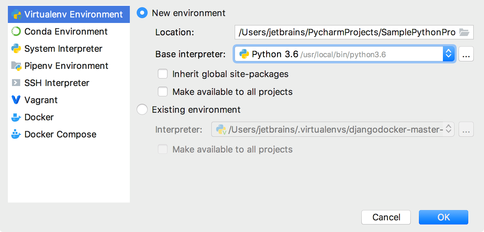Cancel the interpreter dialog
Image resolution: width=484 pixels, height=232 pixels.
(x=386, y=217)
